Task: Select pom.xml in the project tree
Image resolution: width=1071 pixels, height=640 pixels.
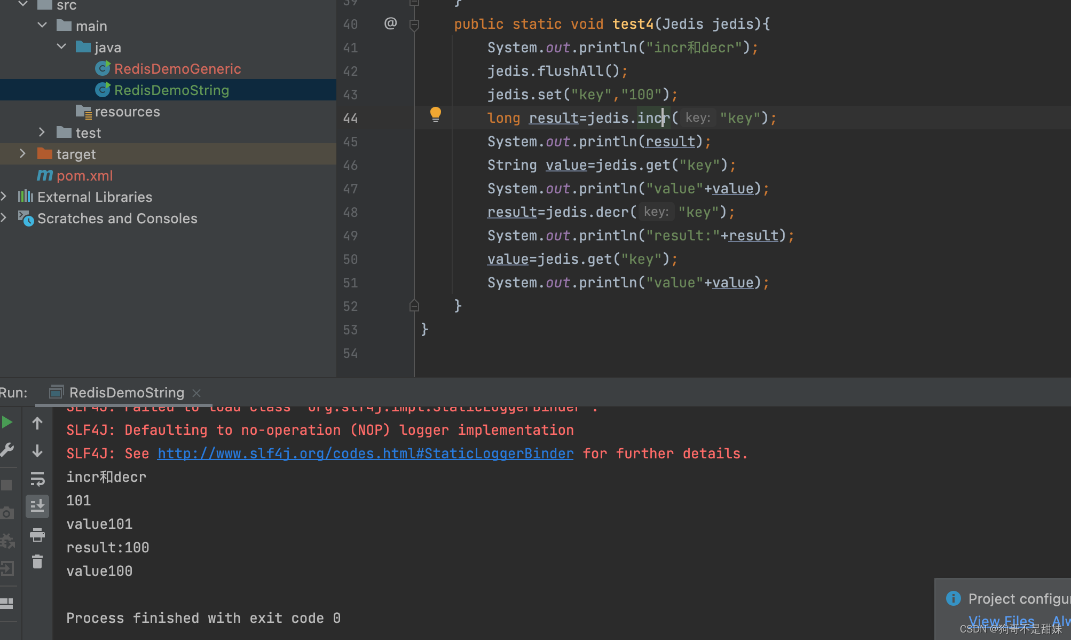Action: [85, 175]
